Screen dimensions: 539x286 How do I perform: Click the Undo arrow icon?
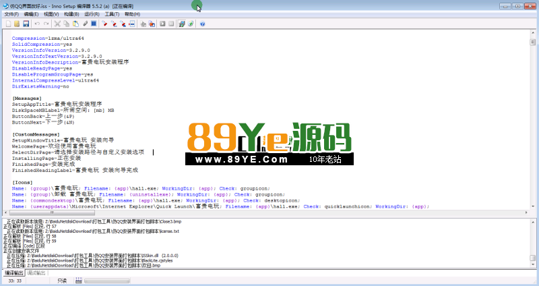37,24
